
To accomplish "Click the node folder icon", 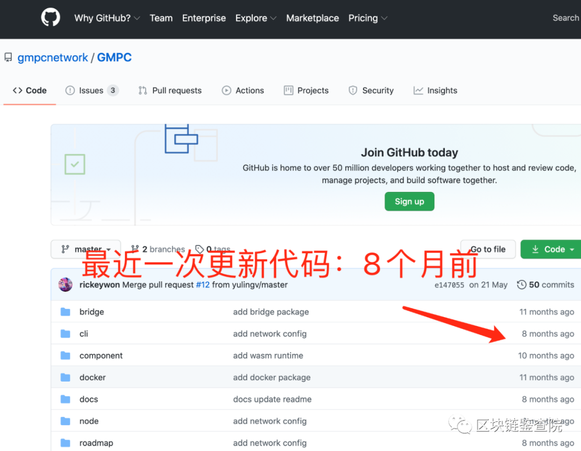I will coord(66,421).
